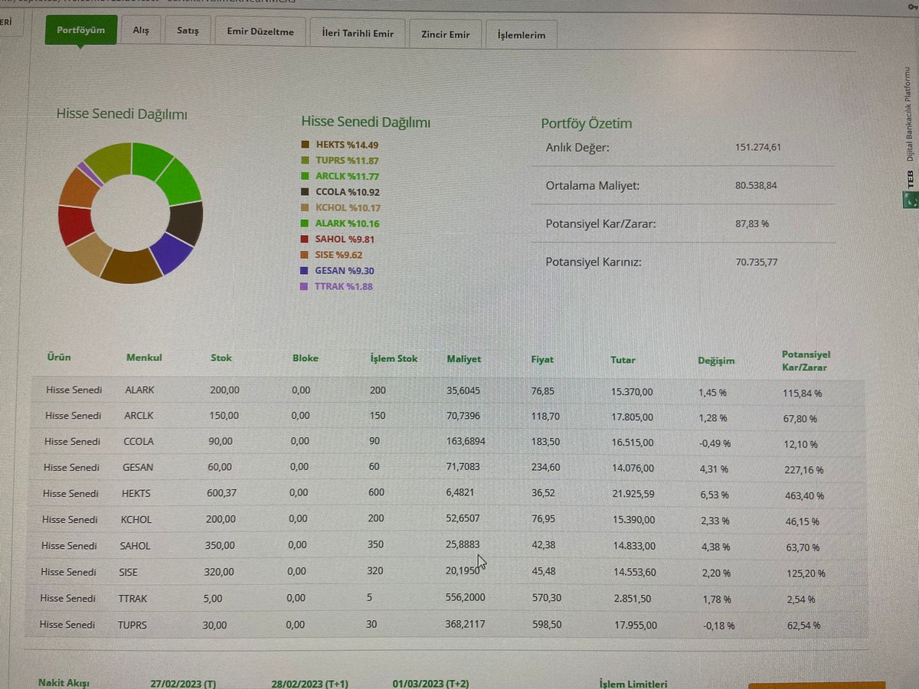Click the Potansiyel Kar/Zarar value 87,83 %
Image resolution: width=919 pixels, height=689 pixels.
(751, 224)
